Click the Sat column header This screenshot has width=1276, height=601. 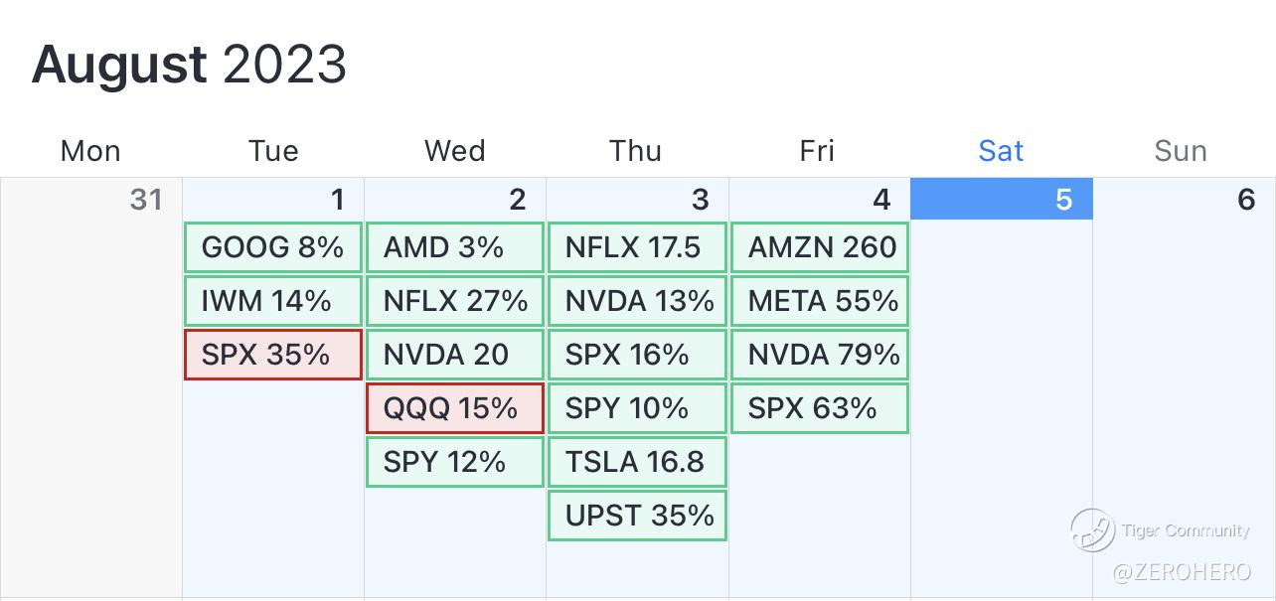click(1001, 151)
